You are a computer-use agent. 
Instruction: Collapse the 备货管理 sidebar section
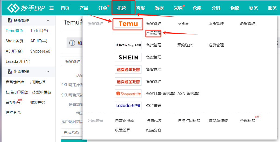pyautogui.click(x=48, y=20)
